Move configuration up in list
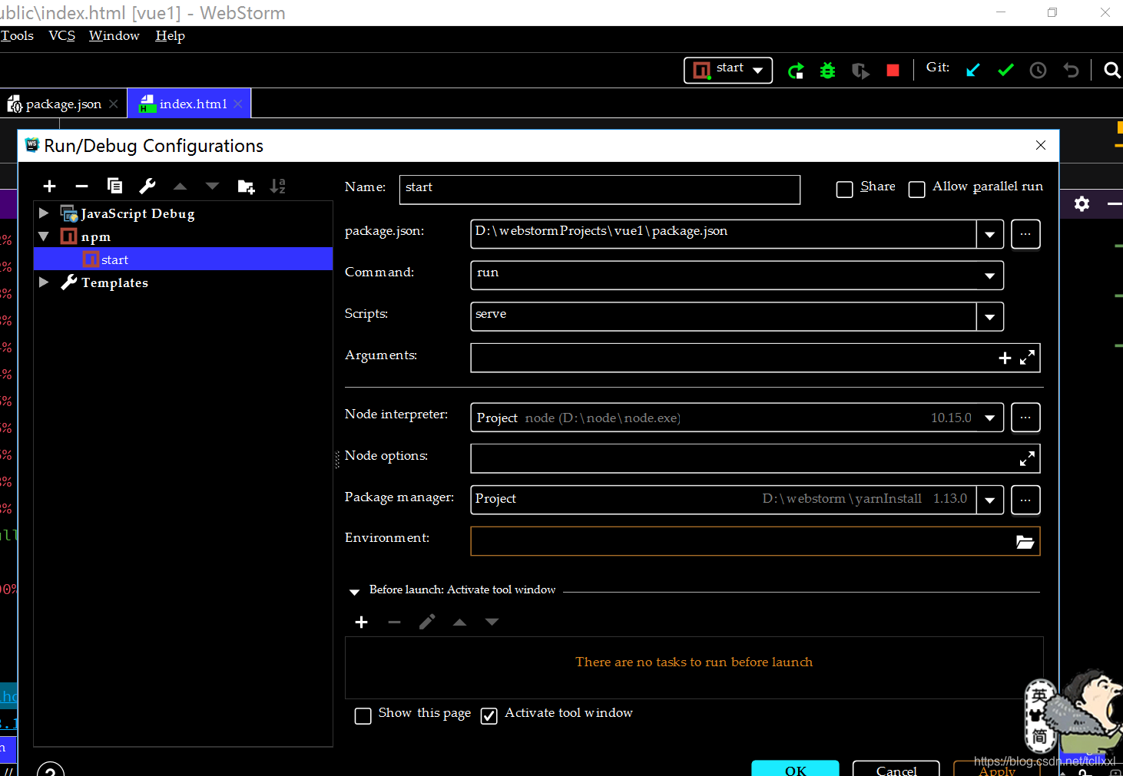Viewport: 1123px width, 776px height. click(x=180, y=187)
